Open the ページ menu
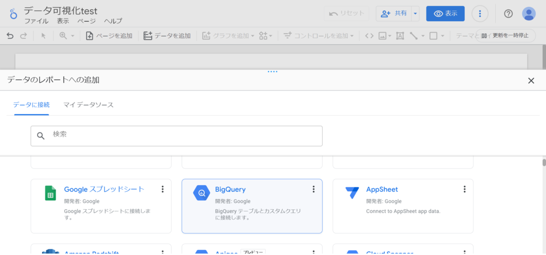Image resolution: width=546 pixels, height=255 pixels. (86, 21)
